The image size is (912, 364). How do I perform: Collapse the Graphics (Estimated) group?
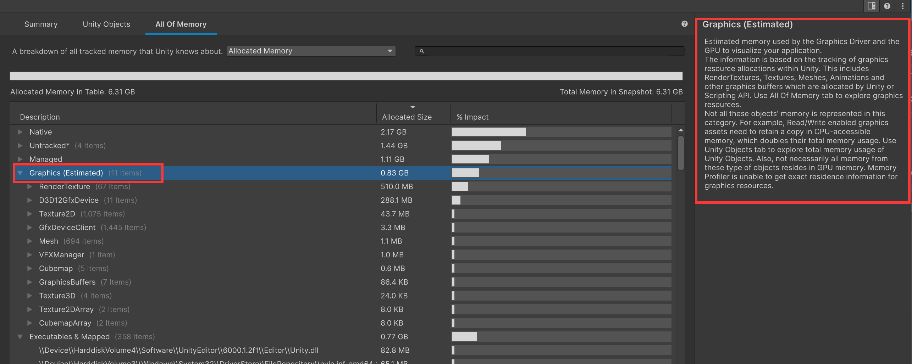[x=20, y=173]
